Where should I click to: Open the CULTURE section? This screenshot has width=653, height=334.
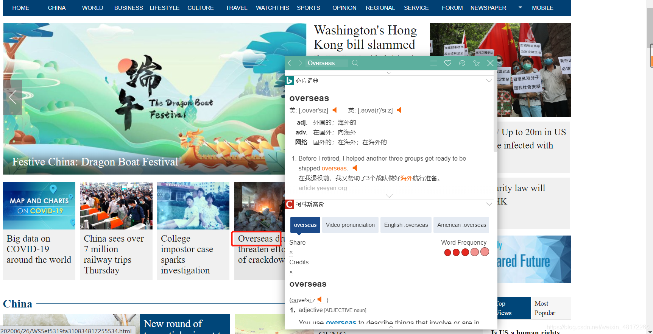(201, 8)
